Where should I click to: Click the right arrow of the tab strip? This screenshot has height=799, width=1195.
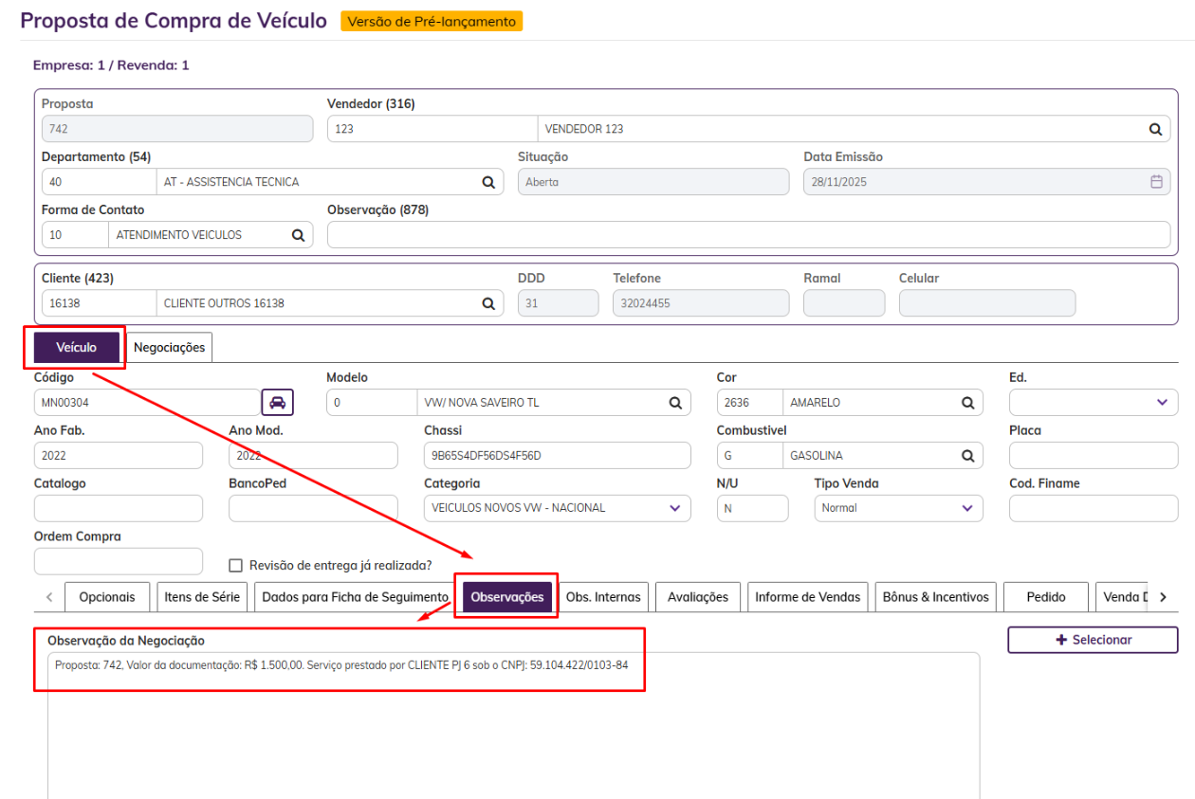click(1163, 597)
